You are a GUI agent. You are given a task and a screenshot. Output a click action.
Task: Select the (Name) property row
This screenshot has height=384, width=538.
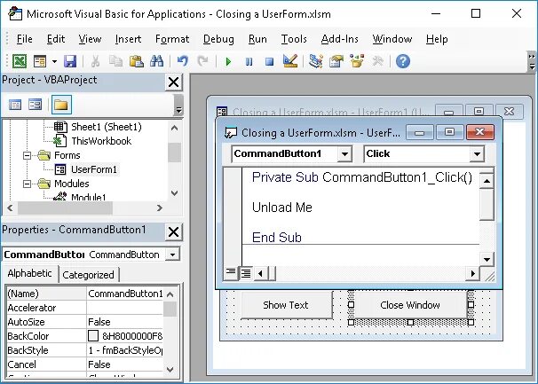(84, 294)
